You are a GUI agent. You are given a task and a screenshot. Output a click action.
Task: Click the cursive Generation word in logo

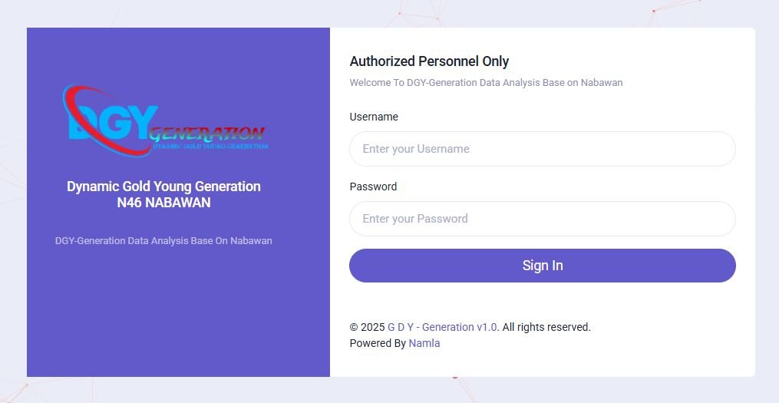pyautogui.click(x=209, y=133)
